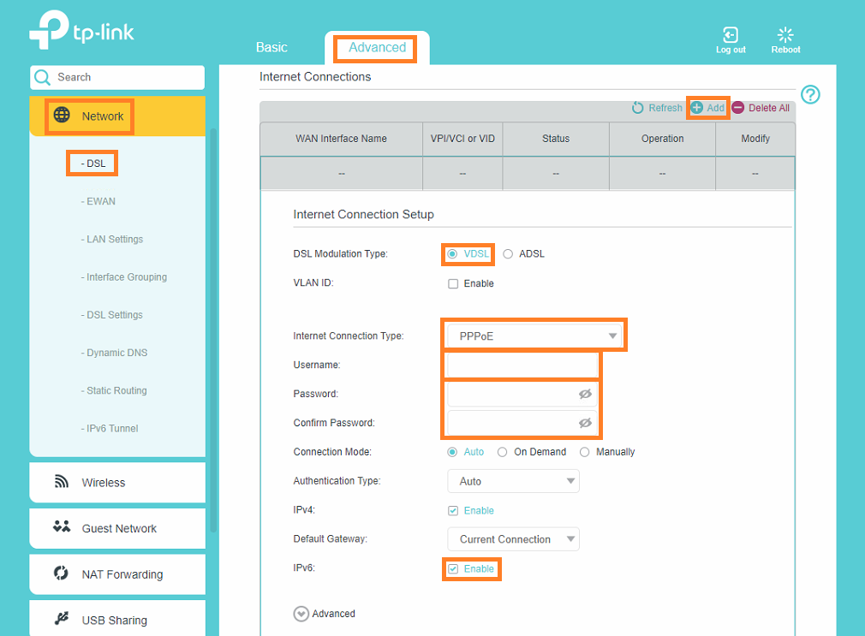Click the Add button
The height and width of the screenshot is (636, 865).
pos(707,108)
